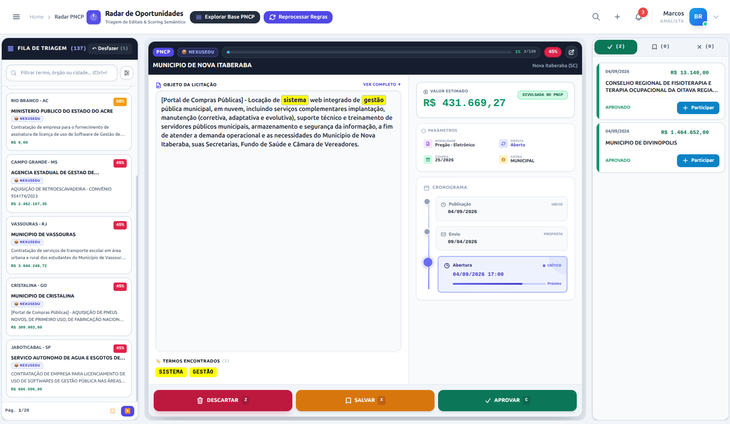730x424 pixels.
Task: Open the notifications bell icon
Action: click(639, 17)
